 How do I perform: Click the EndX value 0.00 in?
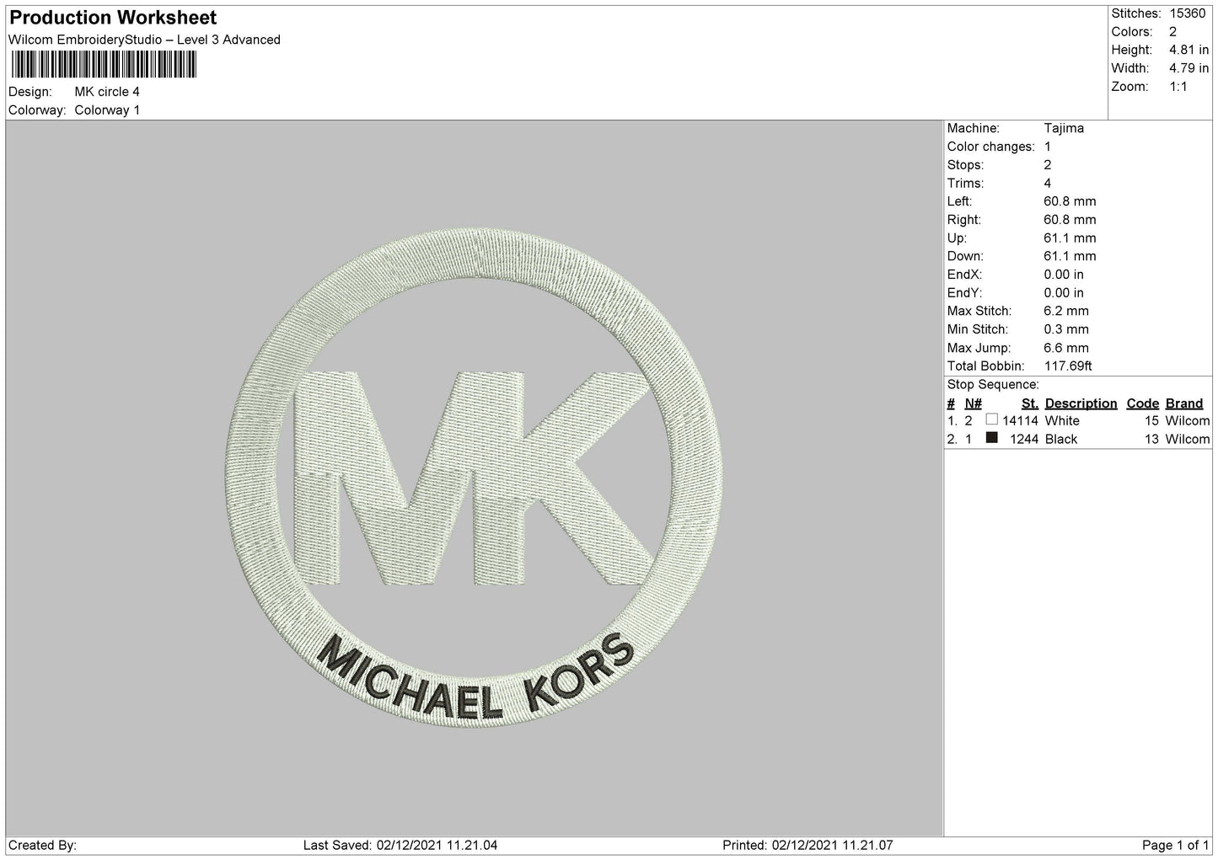[1064, 275]
